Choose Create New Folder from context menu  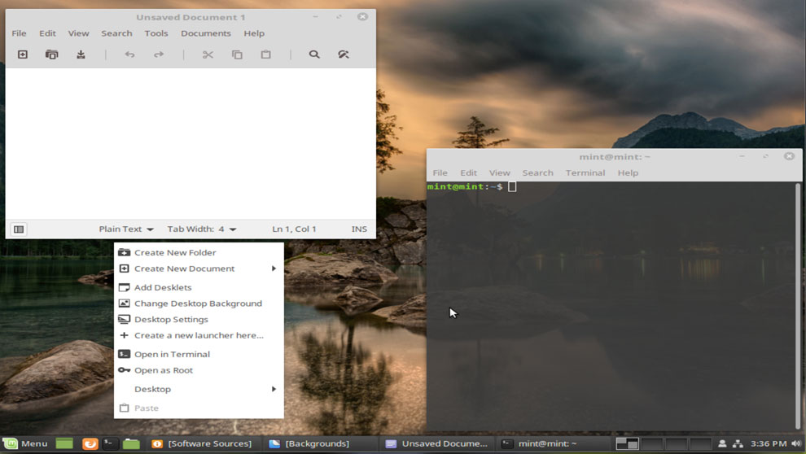pos(199,253)
